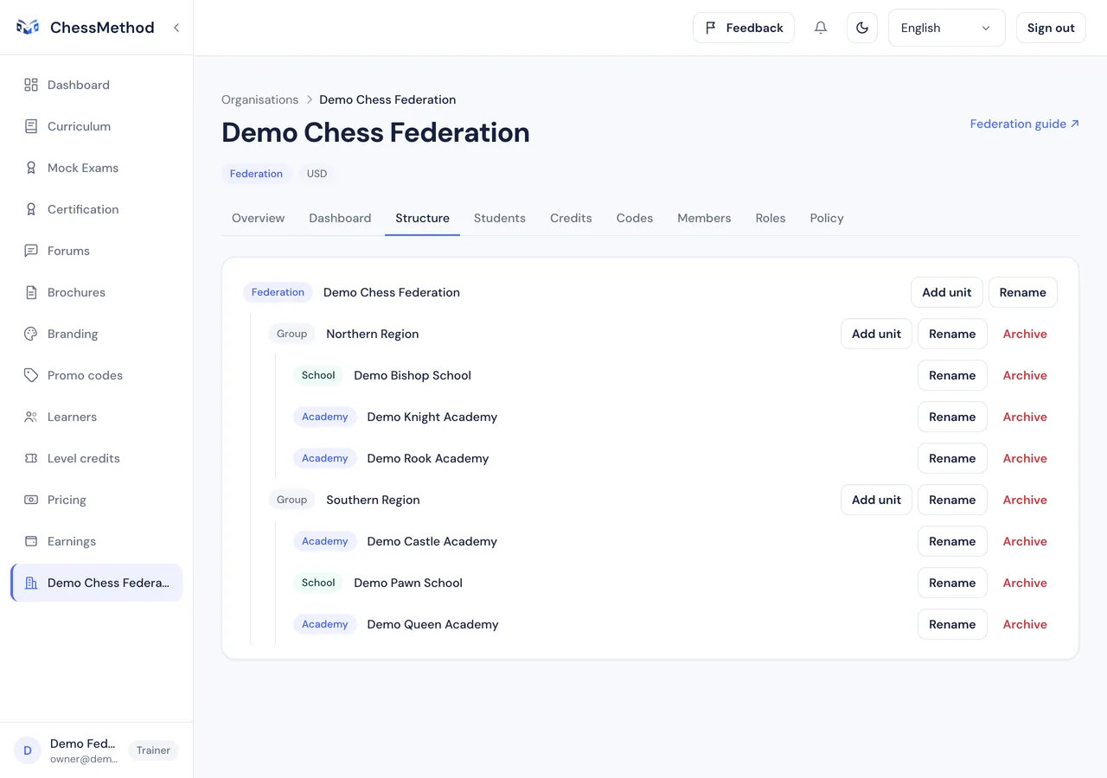Add unit to Demo Chess Federation
This screenshot has height=778, width=1107.
tap(947, 292)
